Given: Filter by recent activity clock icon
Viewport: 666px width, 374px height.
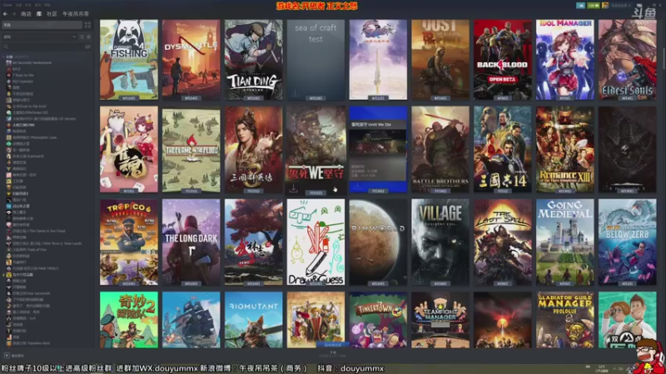Looking at the screenshot, I should click(82, 37).
